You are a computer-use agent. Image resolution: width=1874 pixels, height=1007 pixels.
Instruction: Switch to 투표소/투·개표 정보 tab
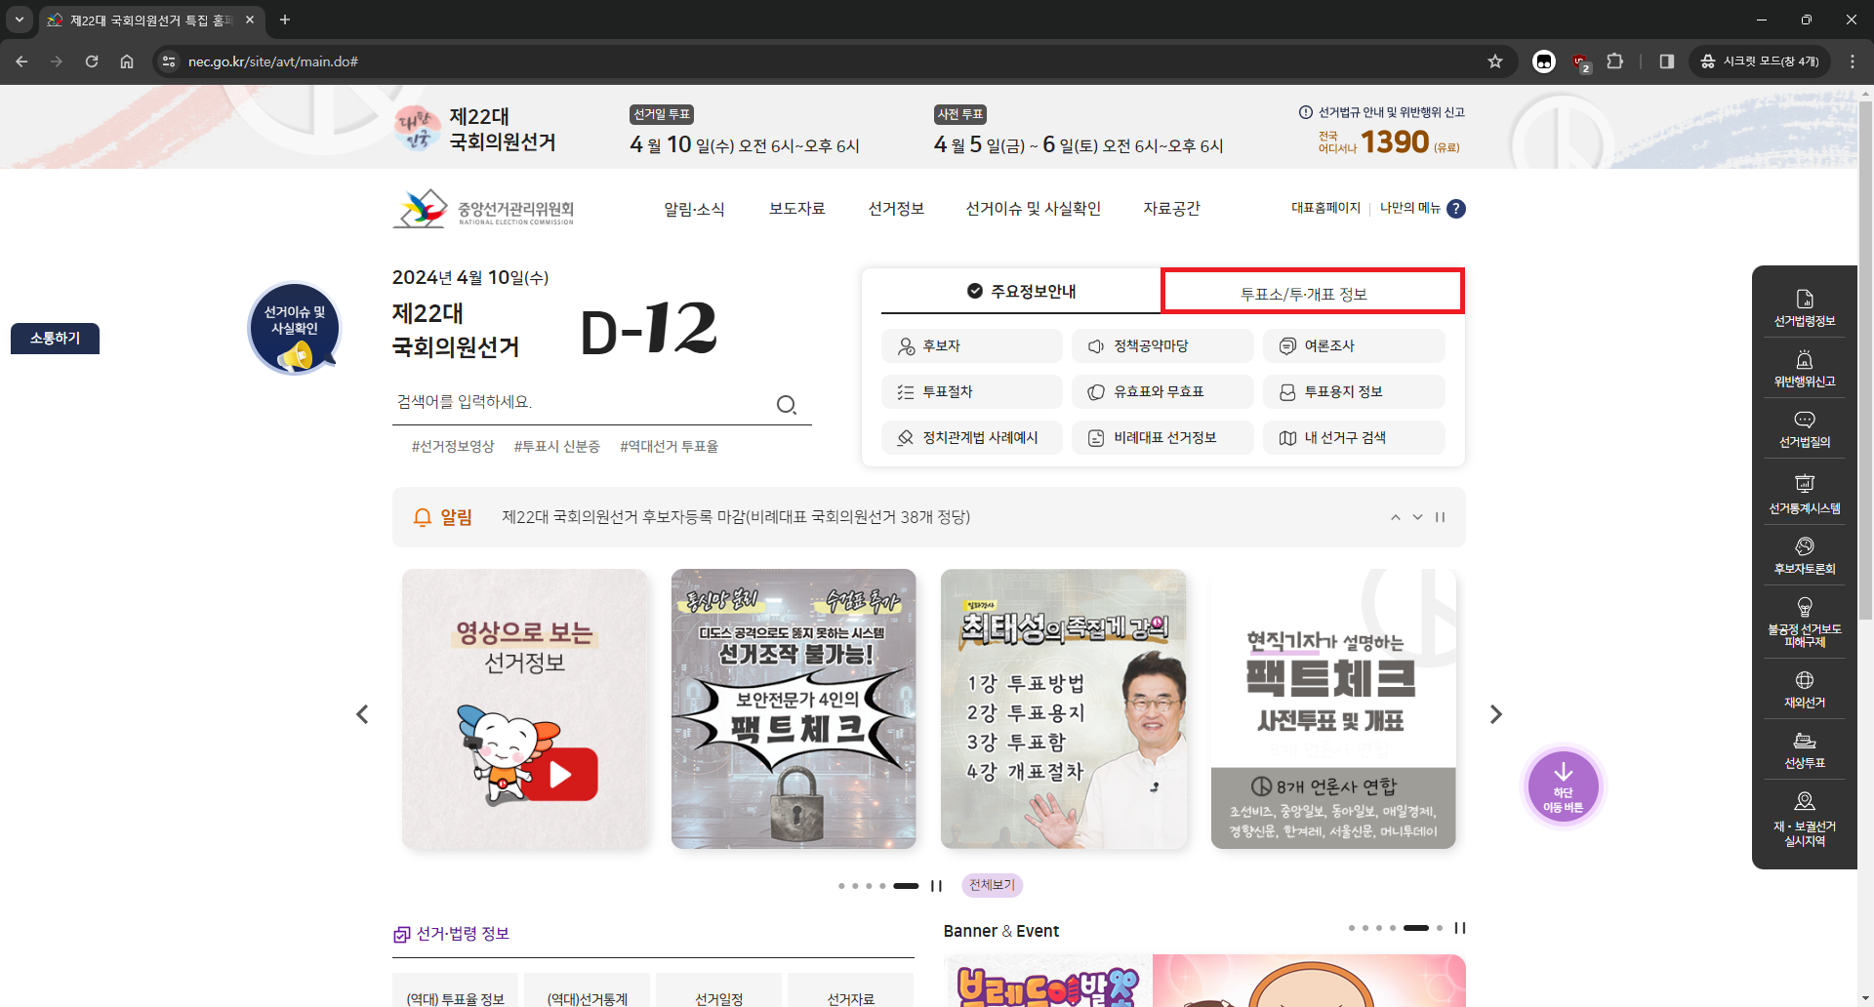pos(1312,292)
